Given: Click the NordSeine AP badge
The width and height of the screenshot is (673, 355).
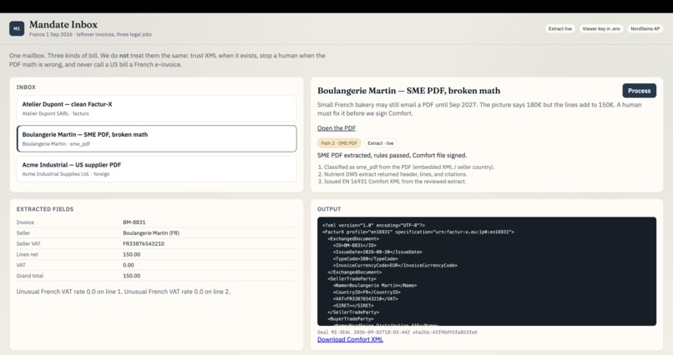Looking at the screenshot, I should click(645, 28).
